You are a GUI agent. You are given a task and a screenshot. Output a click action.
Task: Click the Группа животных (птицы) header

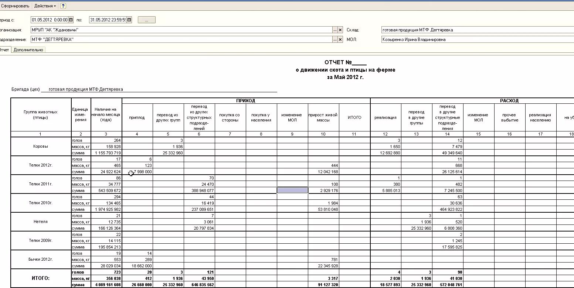(x=41, y=115)
